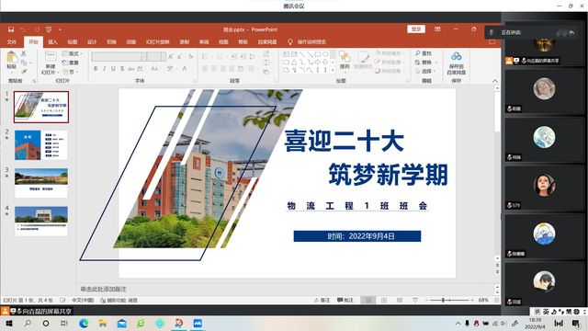Open the Insert ribbon tab

tap(53, 42)
